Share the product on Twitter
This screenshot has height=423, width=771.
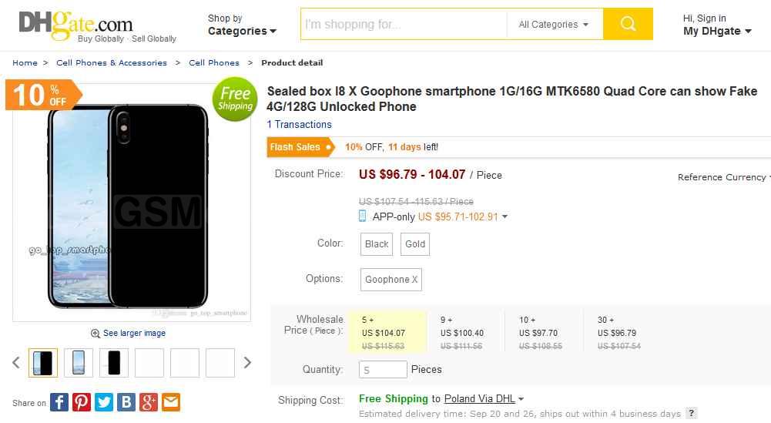(x=104, y=401)
